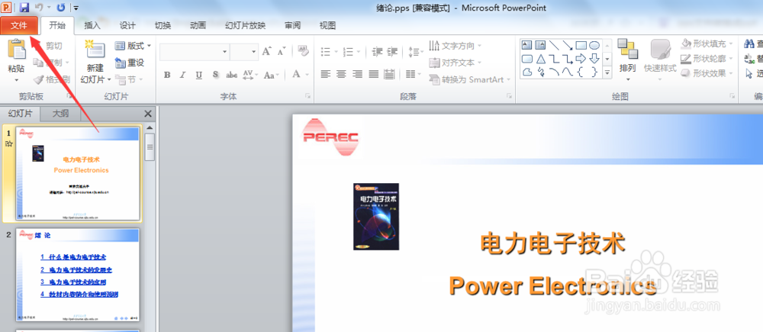The height and width of the screenshot is (332, 763).
Task: Toggle Italic formatting
Action: 183,75
